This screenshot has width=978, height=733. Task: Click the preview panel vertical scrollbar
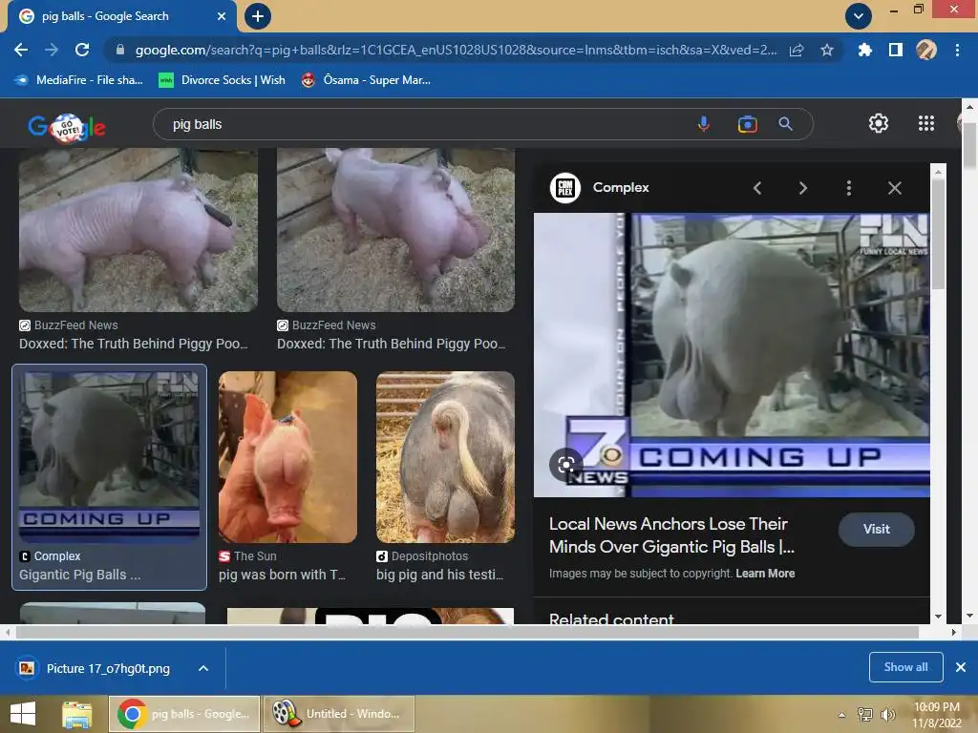[x=938, y=234]
